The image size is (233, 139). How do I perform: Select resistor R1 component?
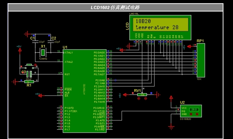pos(29,82)
